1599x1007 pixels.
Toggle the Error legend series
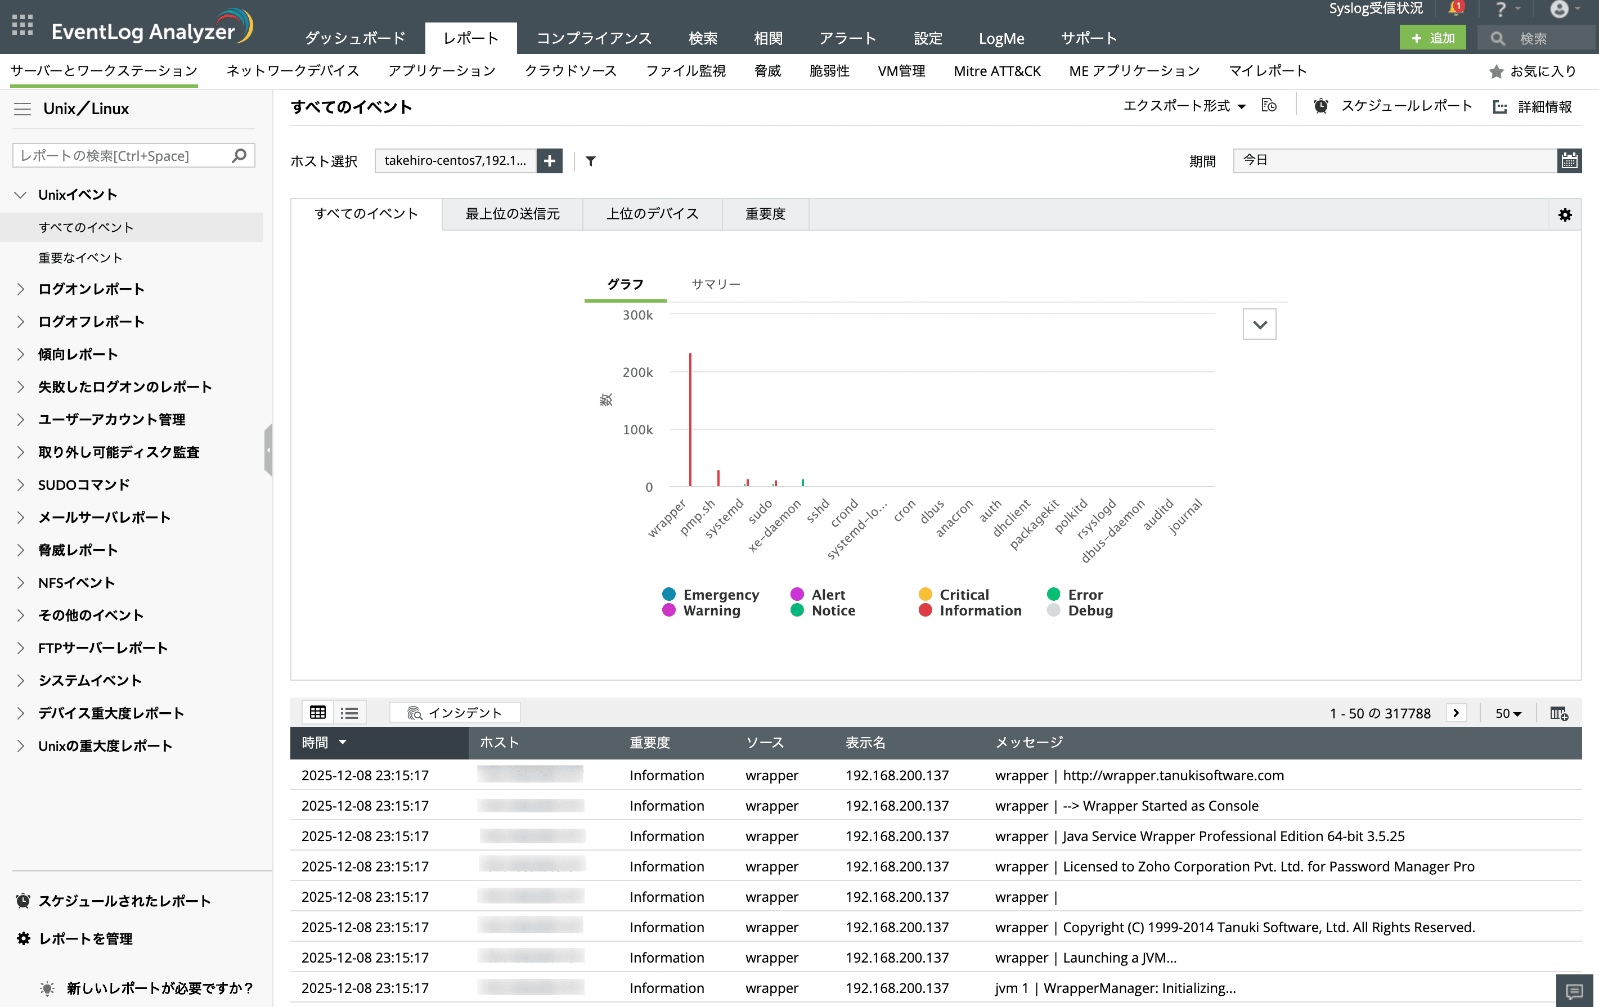[x=1084, y=595]
